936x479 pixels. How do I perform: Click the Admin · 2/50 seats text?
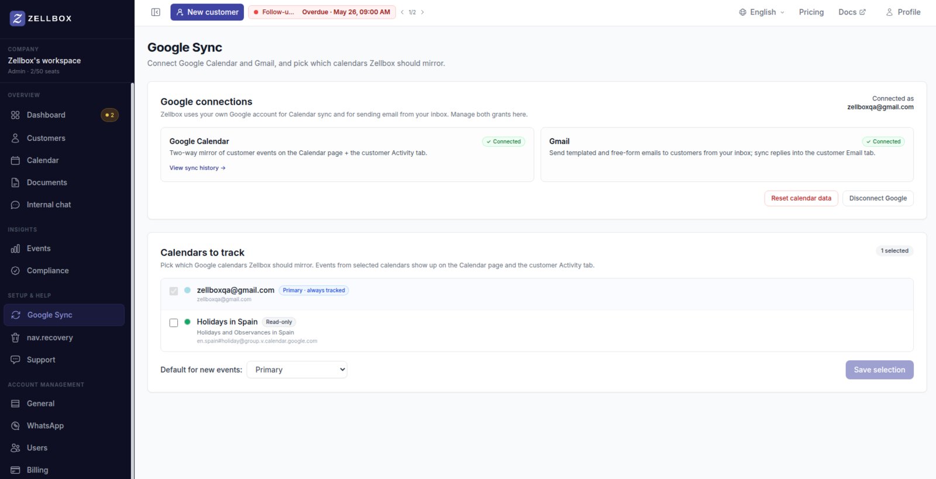tap(33, 71)
